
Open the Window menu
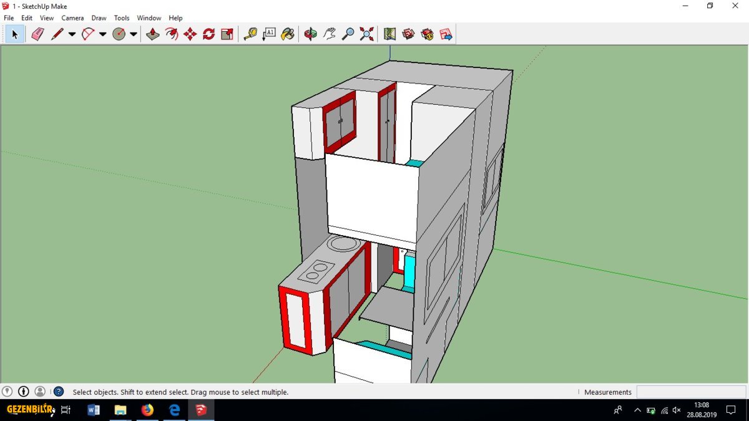click(x=149, y=18)
